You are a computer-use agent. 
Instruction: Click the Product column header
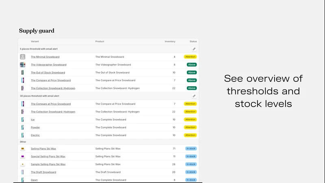click(x=100, y=41)
